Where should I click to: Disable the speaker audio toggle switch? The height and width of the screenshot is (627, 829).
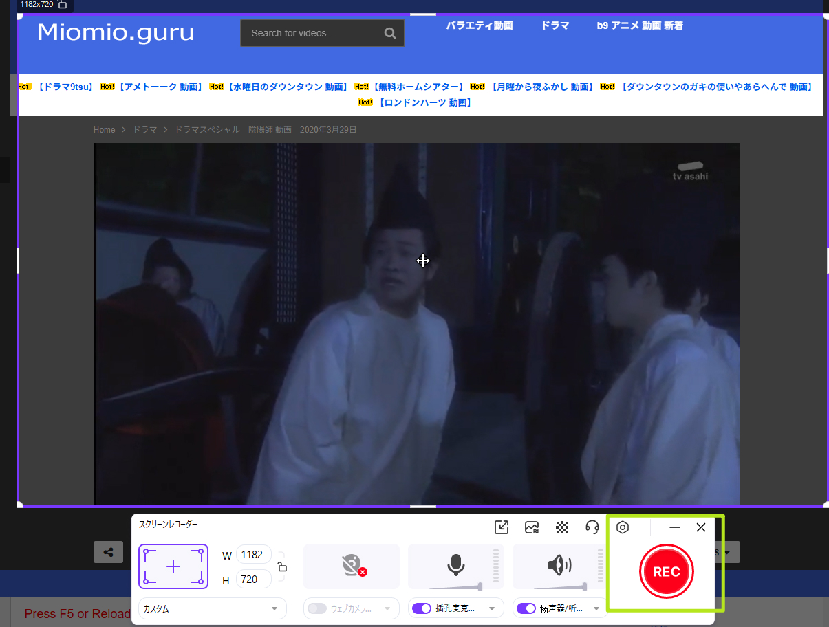coord(526,608)
